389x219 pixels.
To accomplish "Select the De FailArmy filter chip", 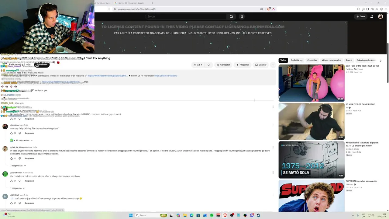I will click(x=297, y=60).
